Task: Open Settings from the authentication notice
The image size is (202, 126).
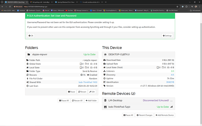Action: [167, 36]
